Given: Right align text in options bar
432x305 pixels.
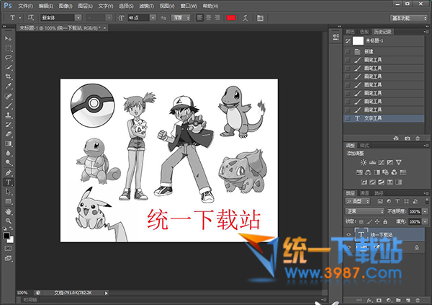Looking at the screenshot, I should click(217, 18).
